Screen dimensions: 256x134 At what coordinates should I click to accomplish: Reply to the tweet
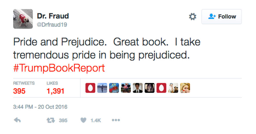tap(17, 120)
